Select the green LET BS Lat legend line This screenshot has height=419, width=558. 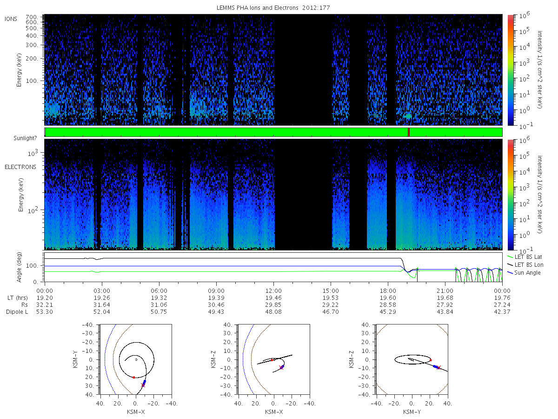[510, 257]
